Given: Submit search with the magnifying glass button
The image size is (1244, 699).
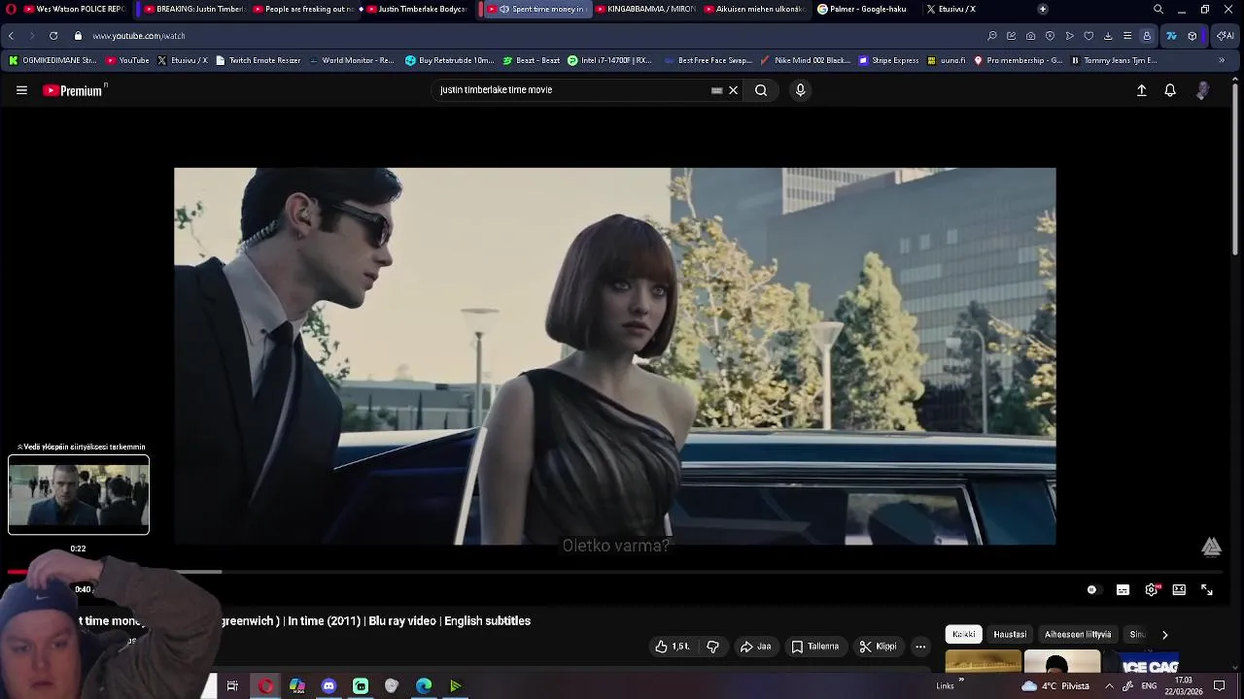Looking at the screenshot, I should (761, 90).
